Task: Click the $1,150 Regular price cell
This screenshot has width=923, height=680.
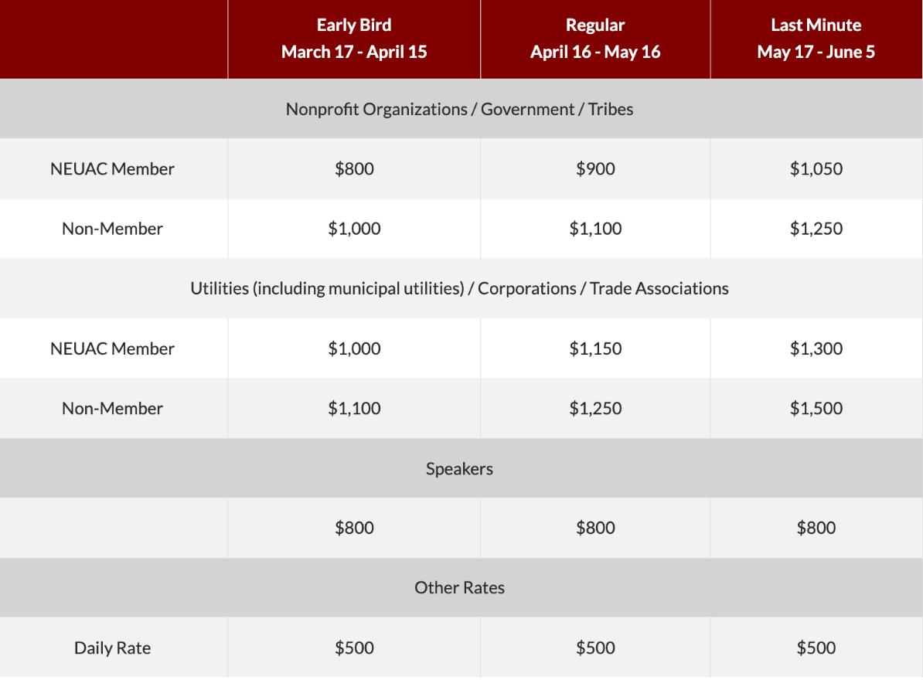Action: coord(595,348)
